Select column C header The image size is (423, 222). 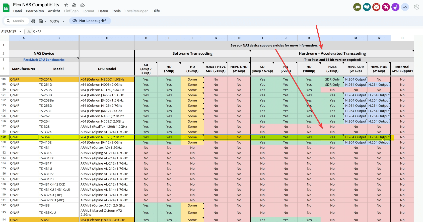tap(107, 38)
